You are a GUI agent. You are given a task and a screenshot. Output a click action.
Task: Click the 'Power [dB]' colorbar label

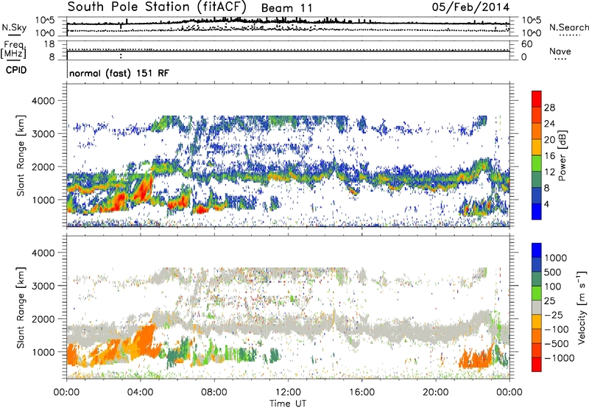tap(562, 155)
